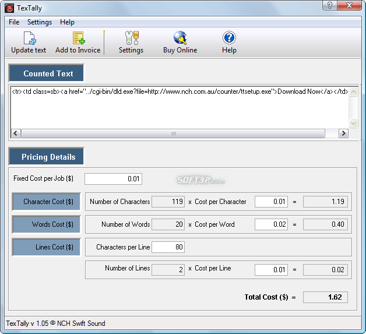This screenshot has height=334, width=366.
Task: Click the Words Cost ($) button
Action: (x=46, y=224)
